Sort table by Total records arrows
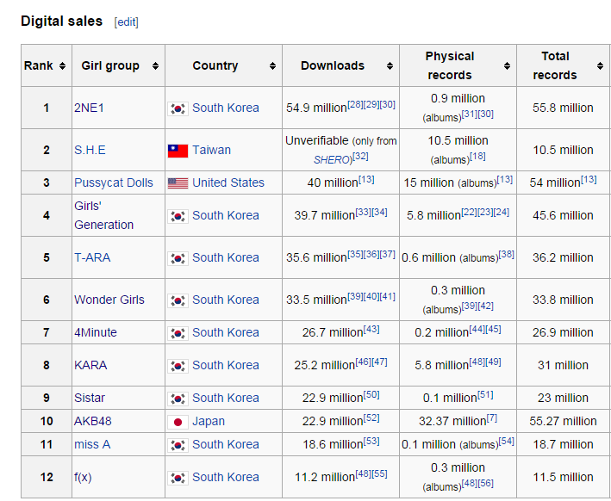611x501 pixels. 600,65
